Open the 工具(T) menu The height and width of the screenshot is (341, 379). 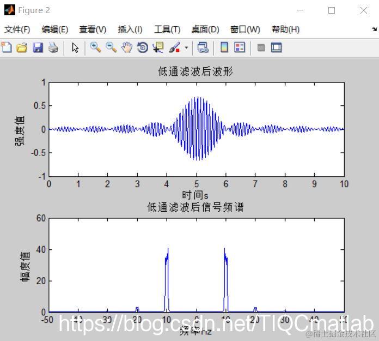pos(167,29)
